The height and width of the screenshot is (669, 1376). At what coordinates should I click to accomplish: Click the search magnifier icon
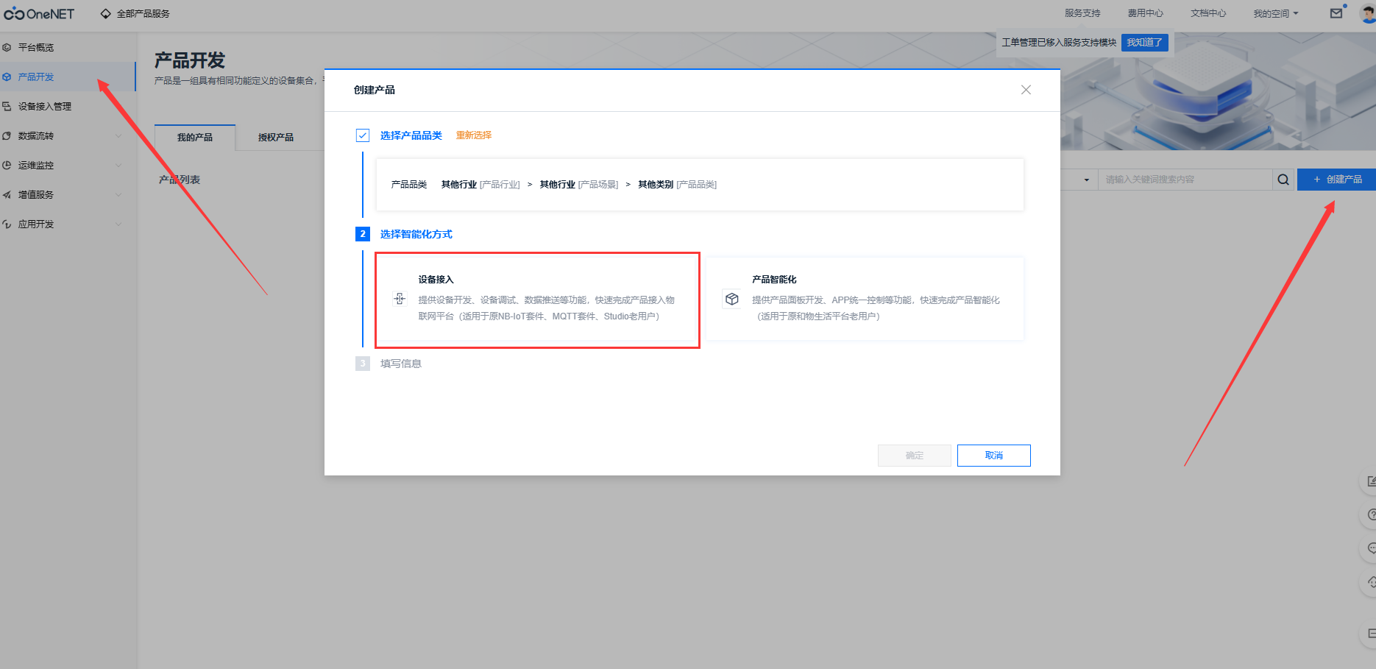(x=1283, y=180)
